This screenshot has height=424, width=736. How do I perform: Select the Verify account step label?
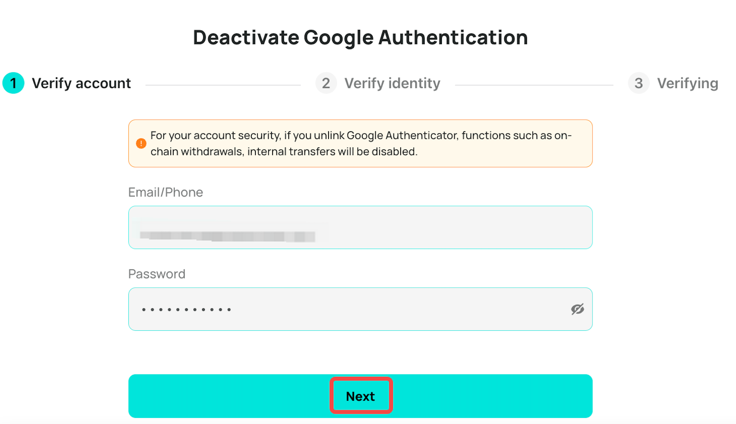click(81, 83)
